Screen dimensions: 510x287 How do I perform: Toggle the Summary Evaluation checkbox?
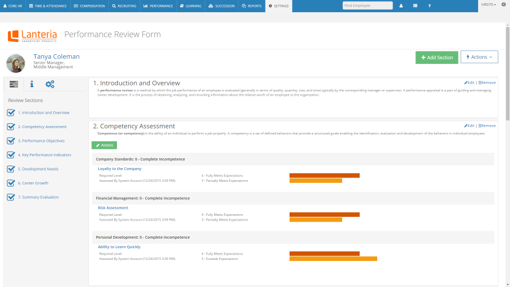point(11,197)
